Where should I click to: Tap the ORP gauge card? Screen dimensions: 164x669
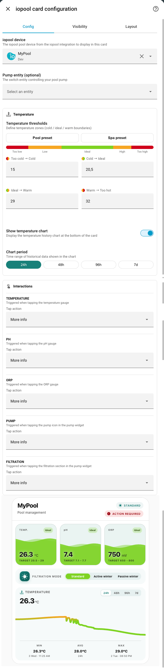coord(125,545)
